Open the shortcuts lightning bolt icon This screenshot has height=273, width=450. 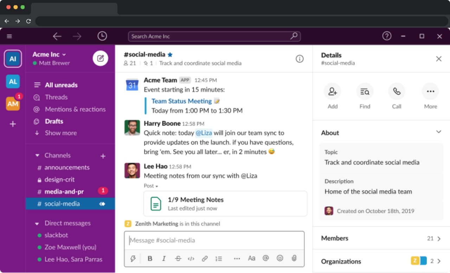pos(133,258)
